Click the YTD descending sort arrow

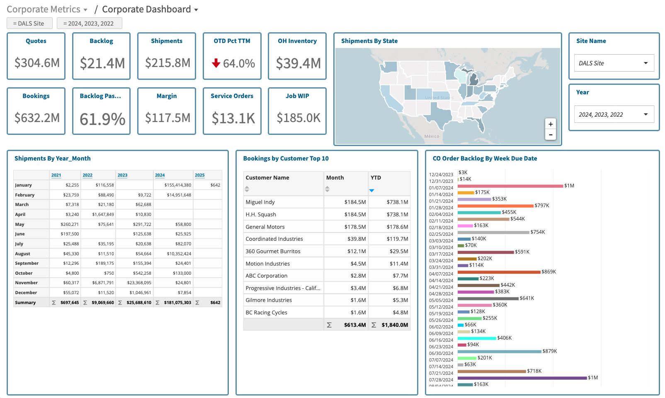pos(371,190)
